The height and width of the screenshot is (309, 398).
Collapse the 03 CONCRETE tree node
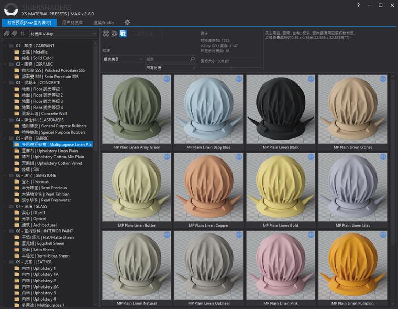coord(5,83)
